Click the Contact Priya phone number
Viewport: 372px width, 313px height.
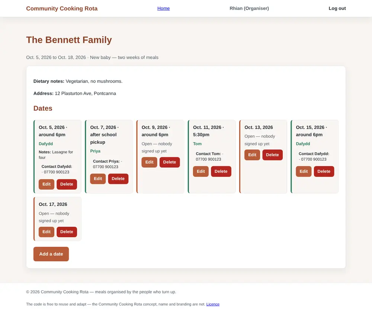point(106,167)
